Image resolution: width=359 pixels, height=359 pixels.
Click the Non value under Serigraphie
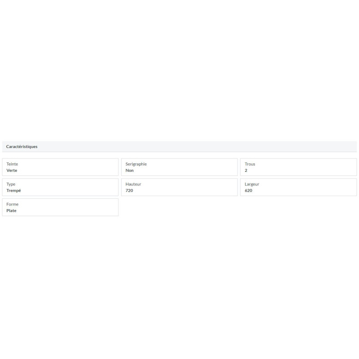coord(129,171)
